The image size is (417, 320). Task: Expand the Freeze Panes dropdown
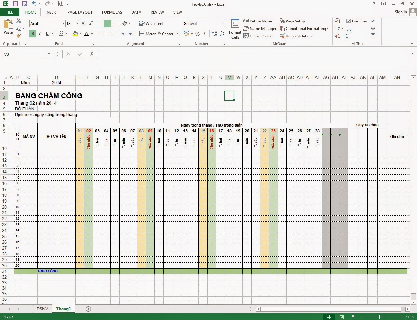273,36
